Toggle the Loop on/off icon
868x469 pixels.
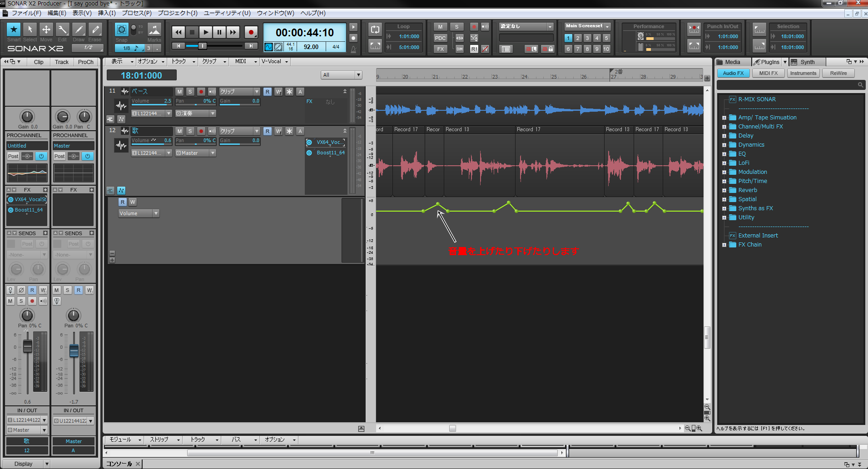[x=375, y=30]
